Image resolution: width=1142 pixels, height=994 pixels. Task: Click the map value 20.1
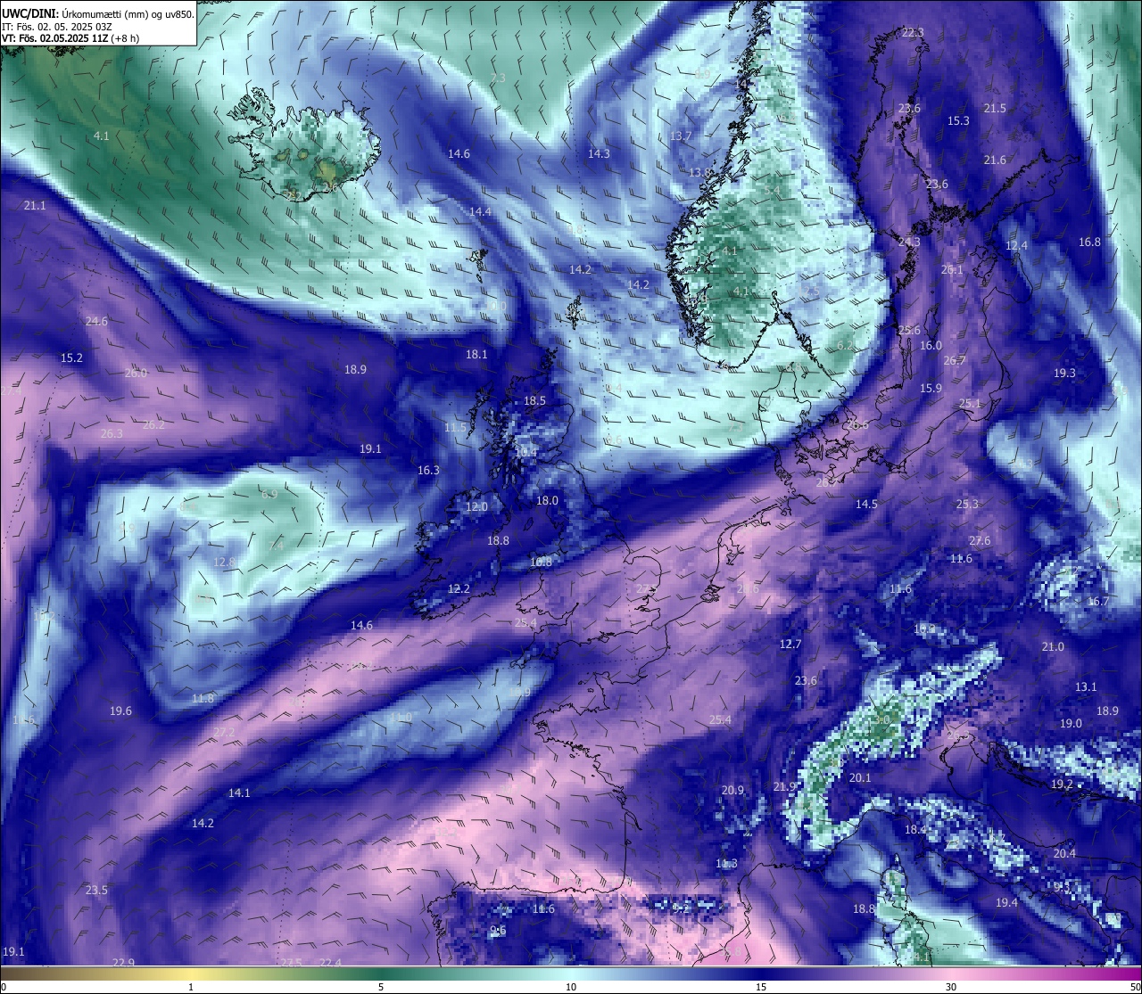point(860,778)
